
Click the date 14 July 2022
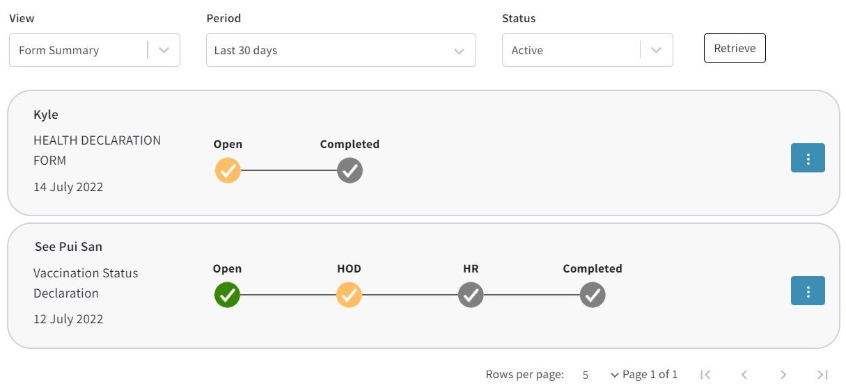[x=68, y=187]
